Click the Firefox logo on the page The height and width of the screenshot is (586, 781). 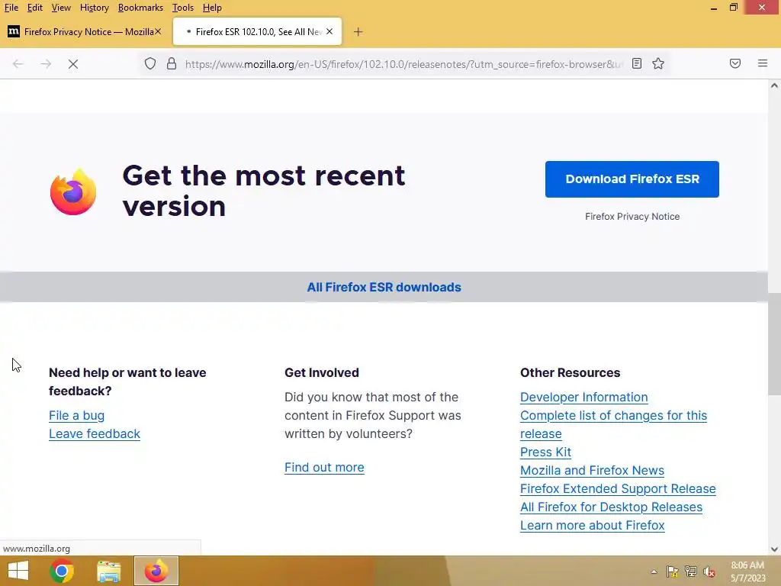(x=73, y=192)
